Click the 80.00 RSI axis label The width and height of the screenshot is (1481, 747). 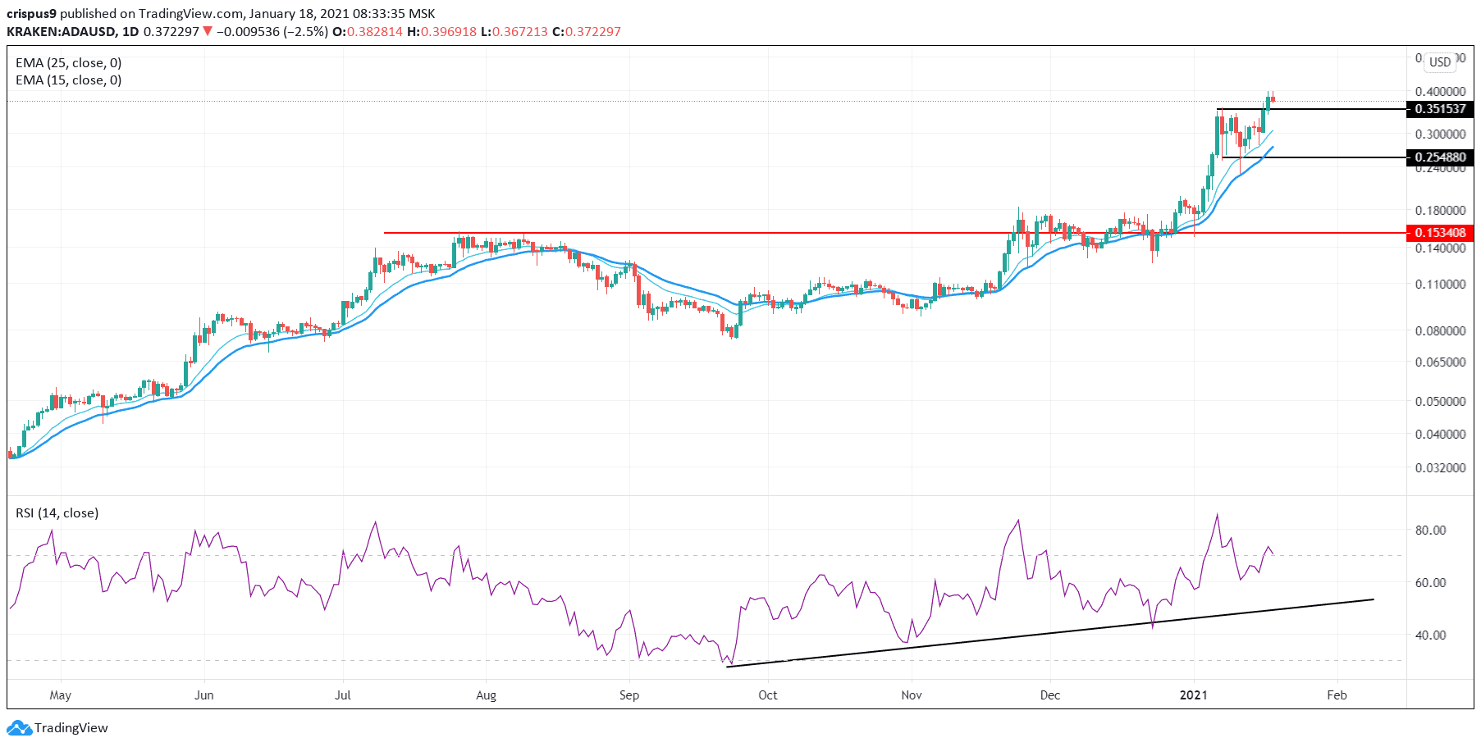tap(1430, 530)
